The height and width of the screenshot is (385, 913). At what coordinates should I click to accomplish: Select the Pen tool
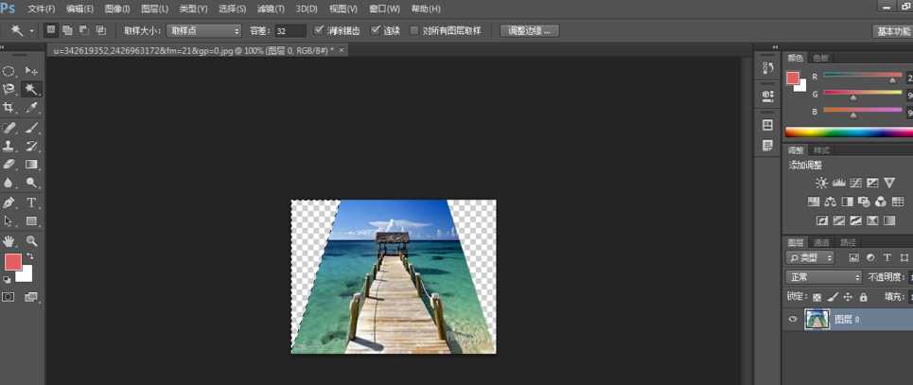tap(9, 202)
